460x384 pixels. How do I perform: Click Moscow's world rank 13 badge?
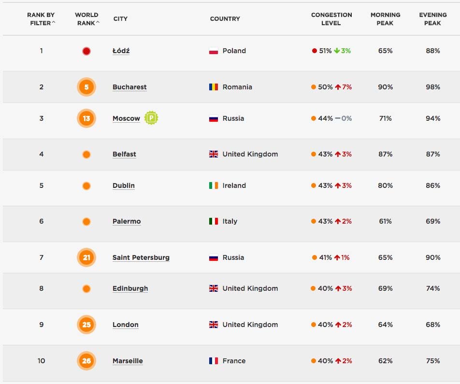(x=86, y=118)
